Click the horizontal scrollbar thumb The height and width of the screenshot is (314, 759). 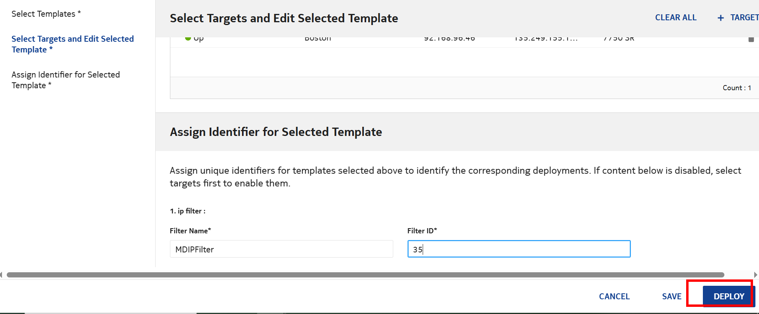point(365,275)
